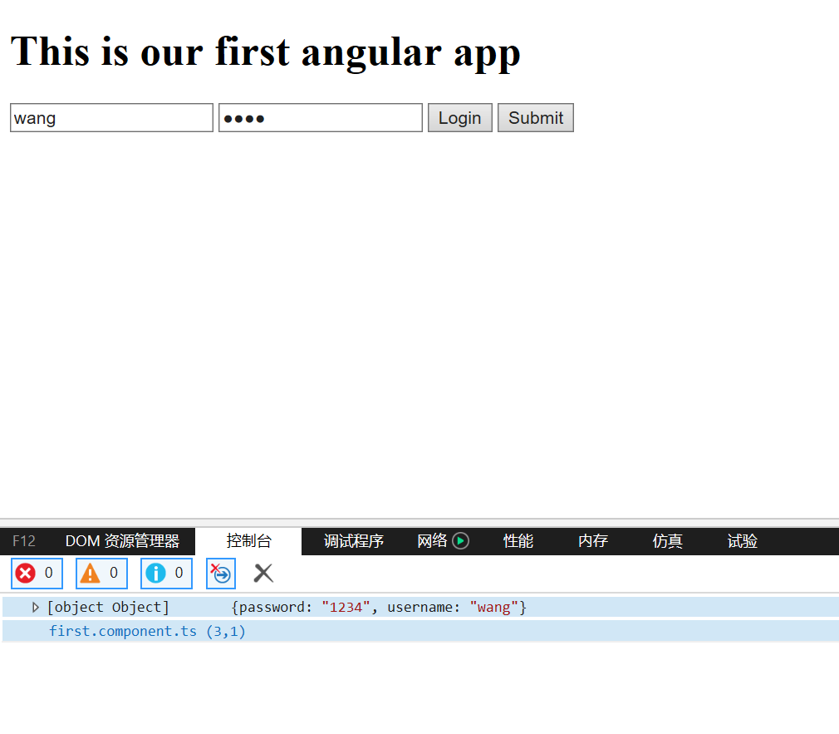The image size is (839, 734).
Task: Open the 内存 memory tab
Action: (592, 540)
